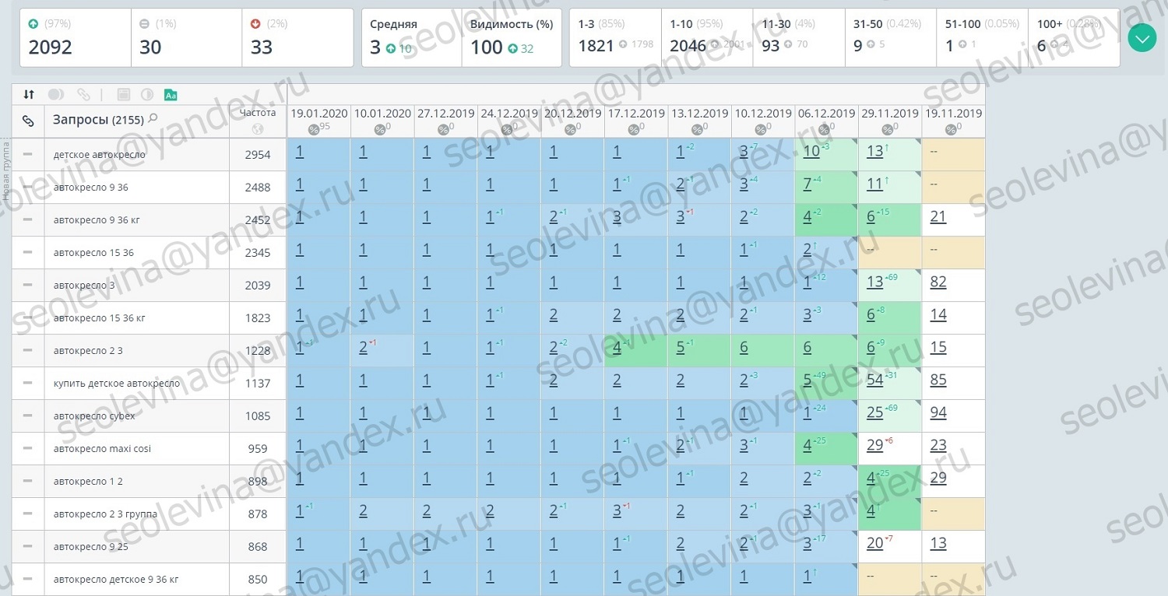1168x596 pixels.
Task: Open position 82 link in автокресло 3 row
Action: pyautogui.click(x=938, y=282)
